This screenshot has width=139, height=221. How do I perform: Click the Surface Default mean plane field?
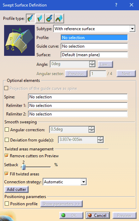pos(94,55)
